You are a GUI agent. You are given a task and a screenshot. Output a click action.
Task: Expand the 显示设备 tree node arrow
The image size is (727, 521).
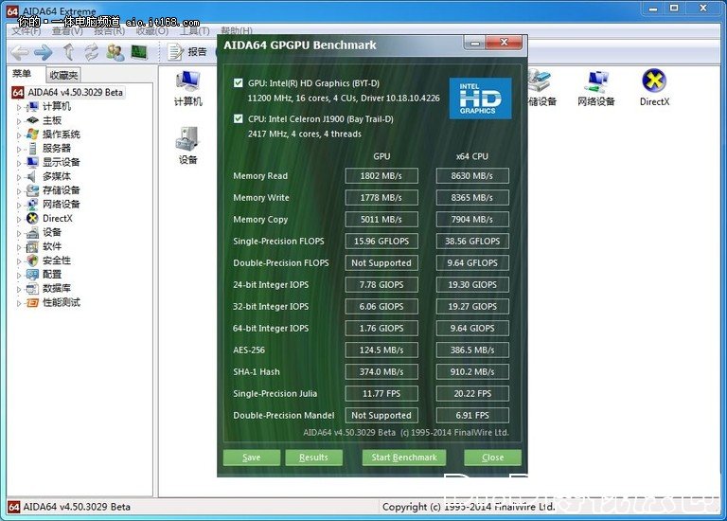19,163
